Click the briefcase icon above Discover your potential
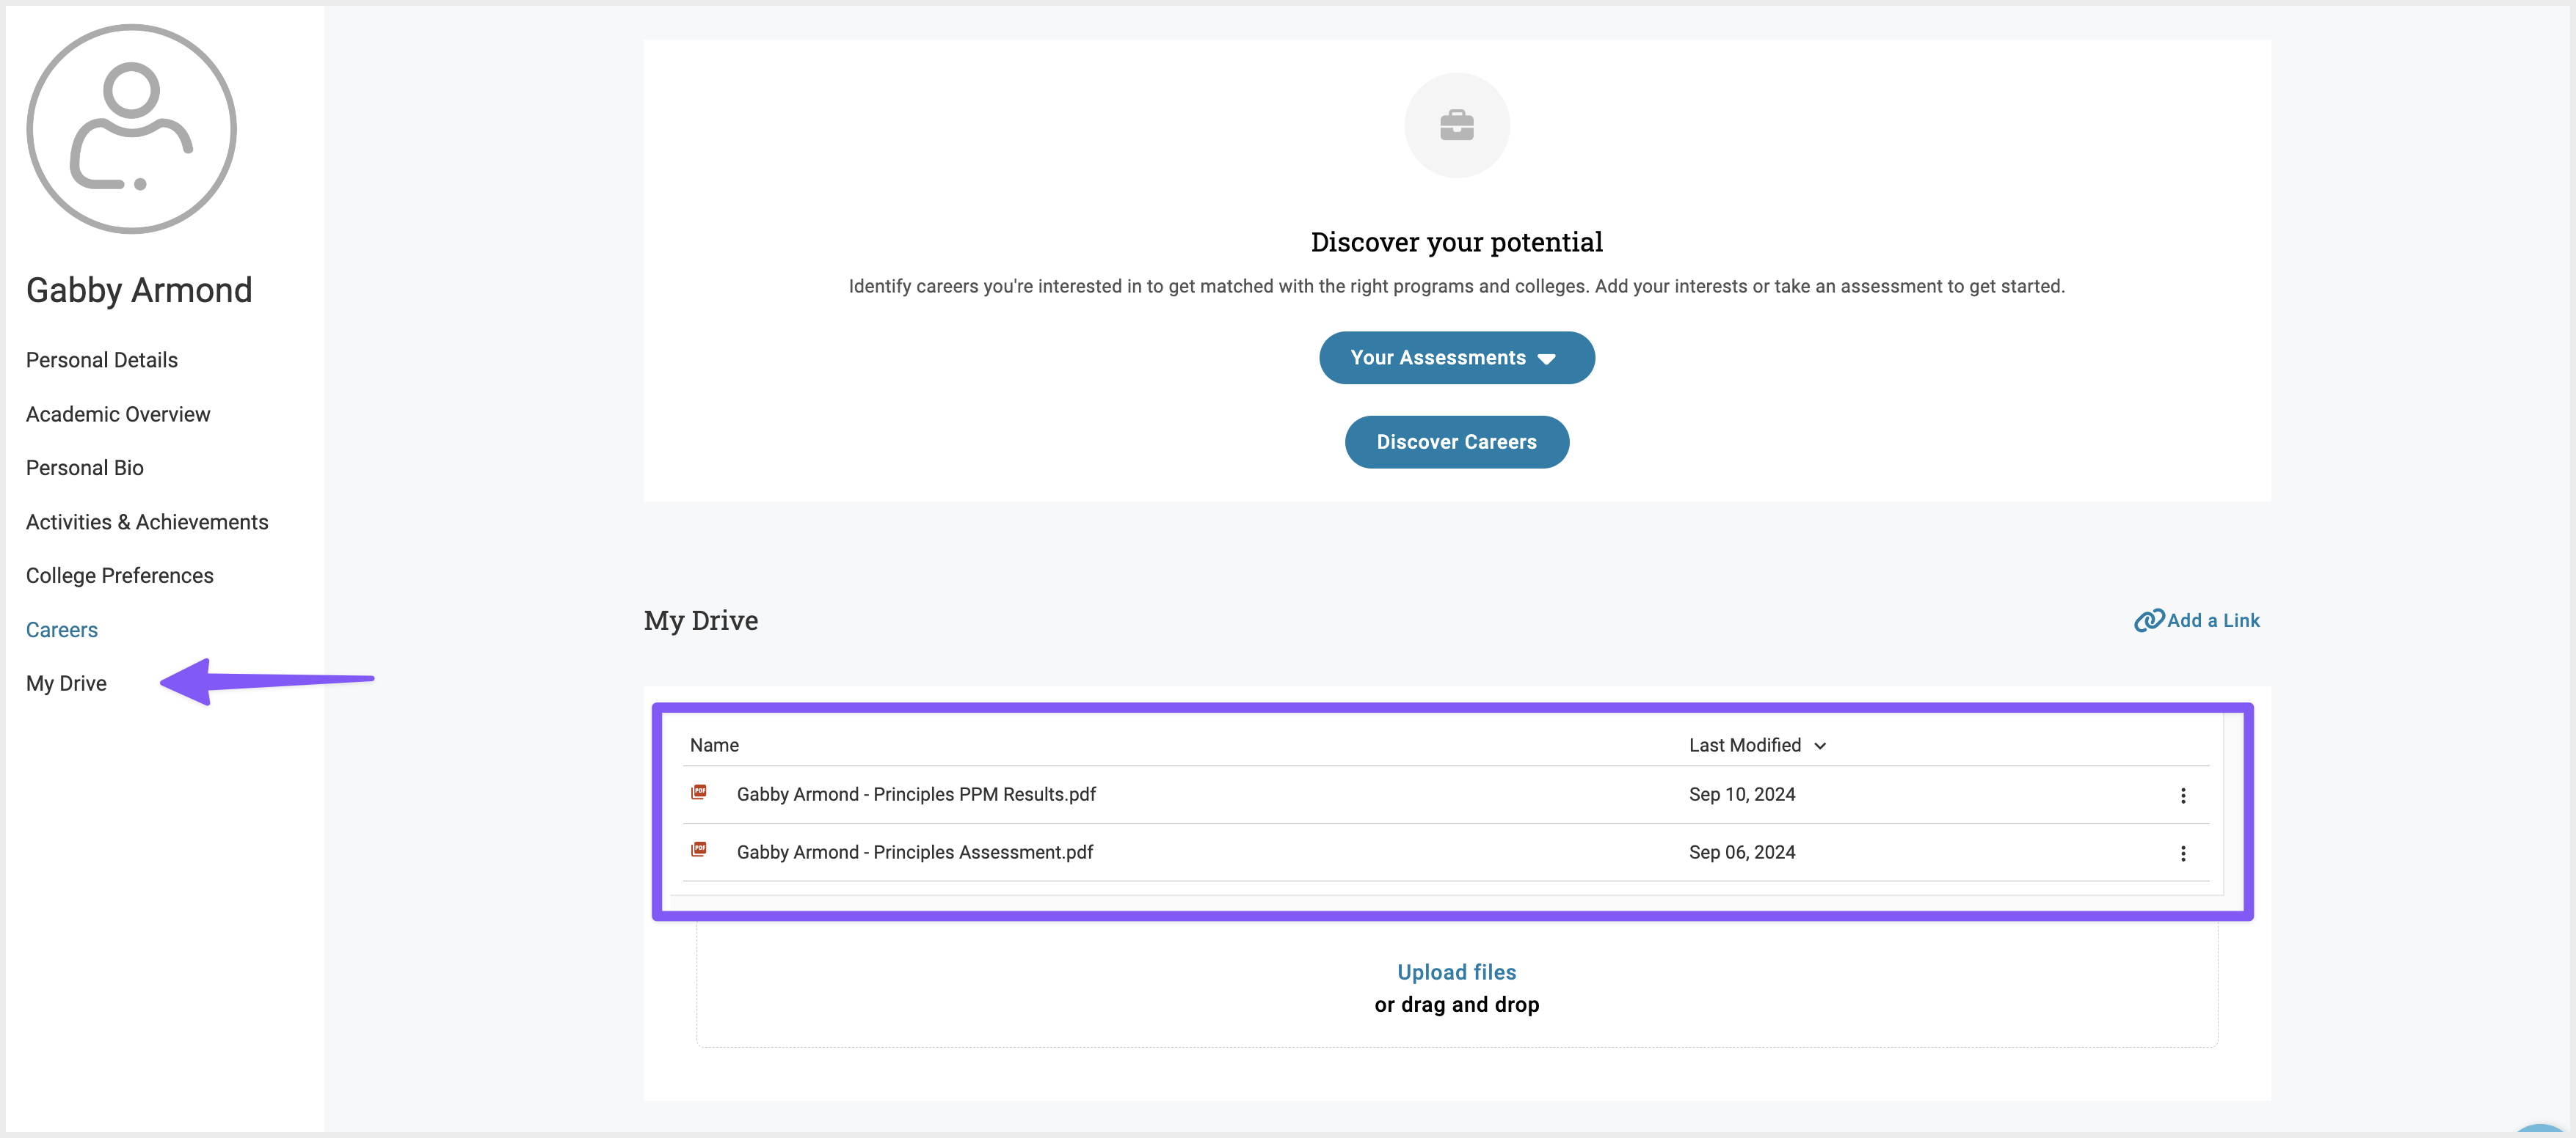The height and width of the screenshot is (1138, 2576). pyautogui.click(x=1456, y=126)
